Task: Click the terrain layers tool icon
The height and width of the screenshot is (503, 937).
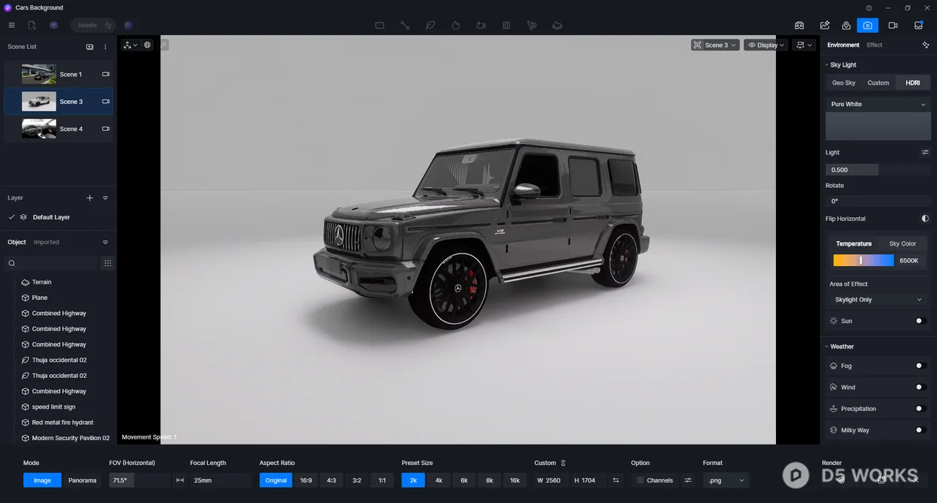Action: click(x=557, y=25)
